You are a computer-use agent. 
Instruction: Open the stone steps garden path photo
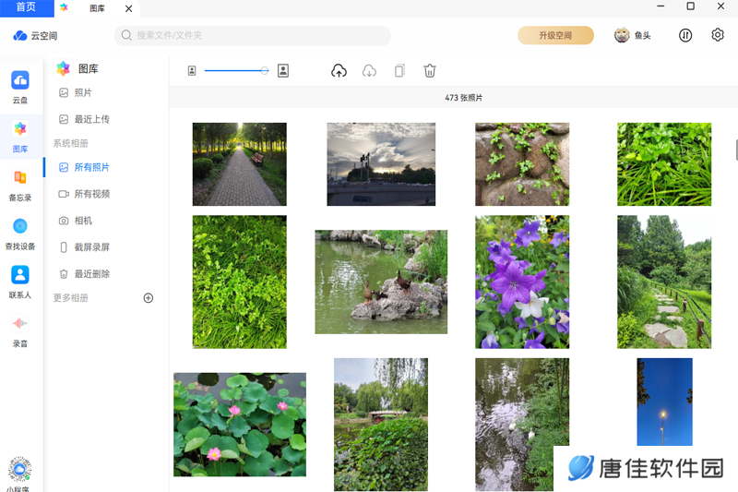[x=664, y=282]
